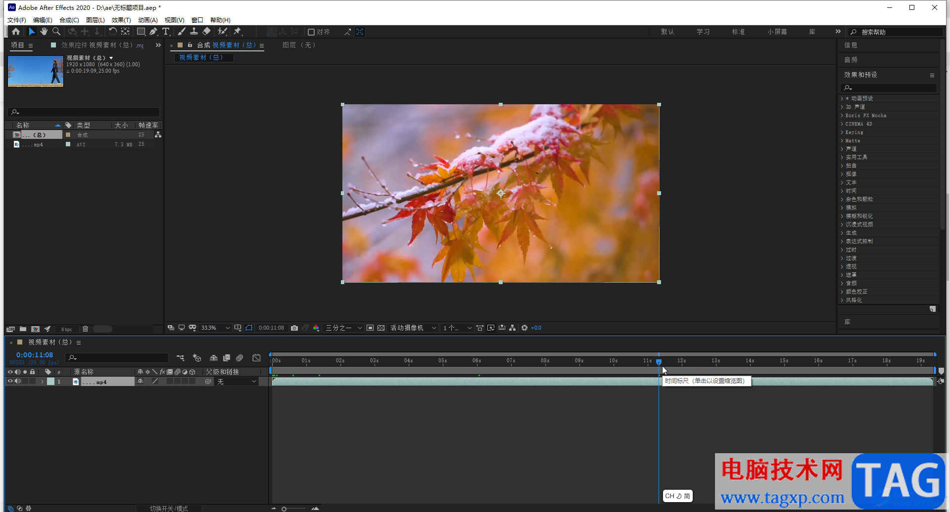The width and height of the screenshot is (950, 512).
Task: Toggle Frame Blending enable switch in timeline
Action: 227,358
